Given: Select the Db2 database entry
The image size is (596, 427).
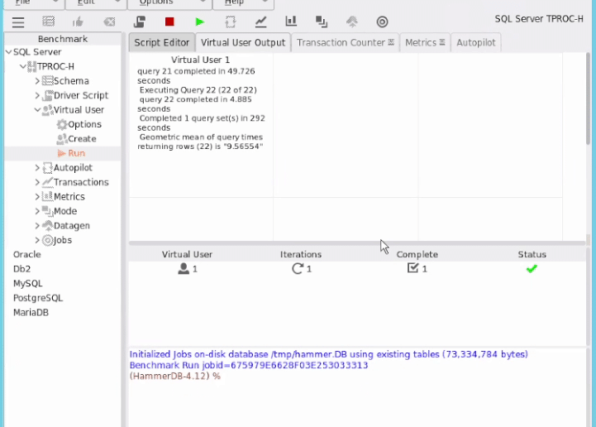Looking at the screenshot, I should [21, 269].
